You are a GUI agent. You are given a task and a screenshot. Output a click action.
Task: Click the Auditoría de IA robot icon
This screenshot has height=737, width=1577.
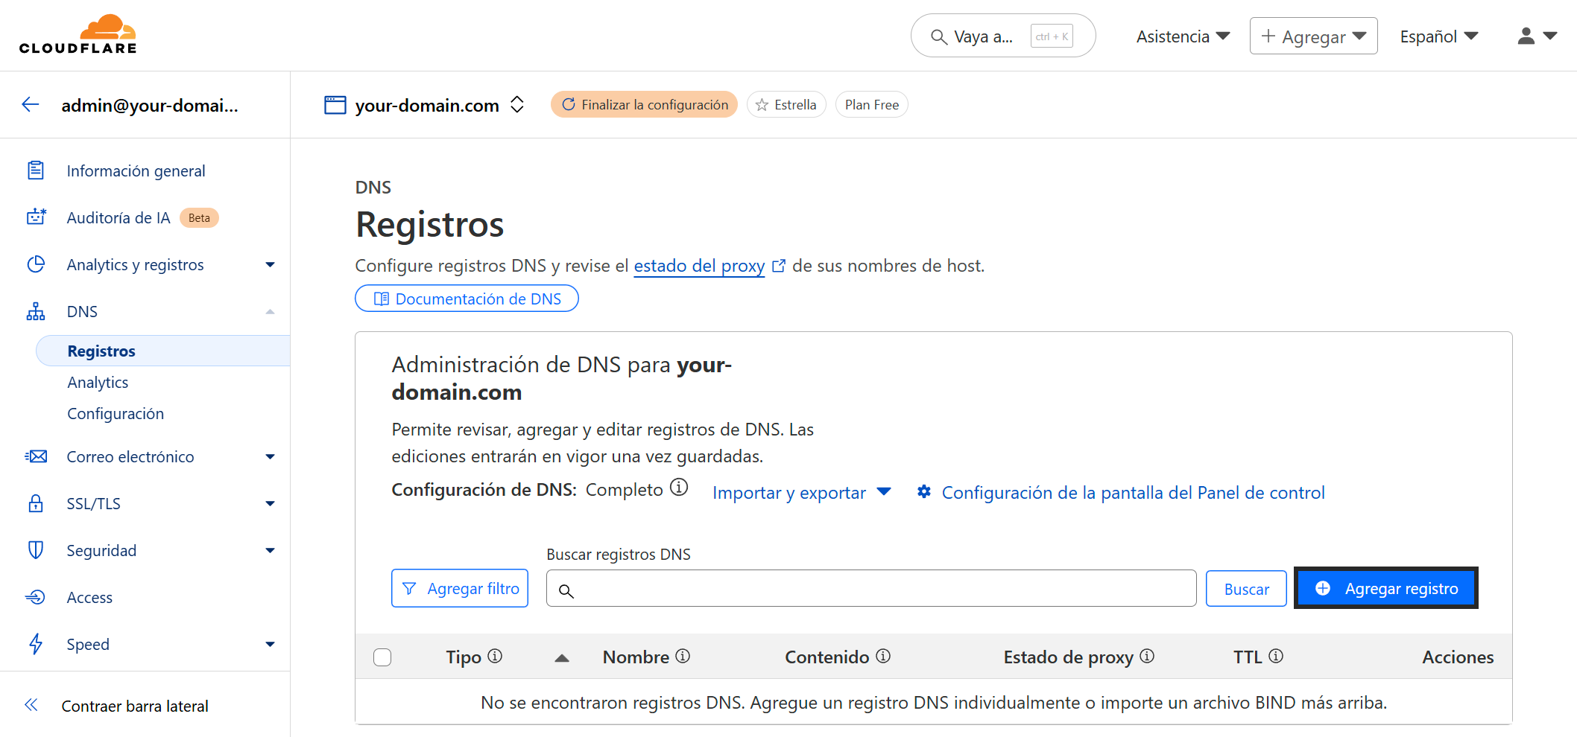[36, 217]
